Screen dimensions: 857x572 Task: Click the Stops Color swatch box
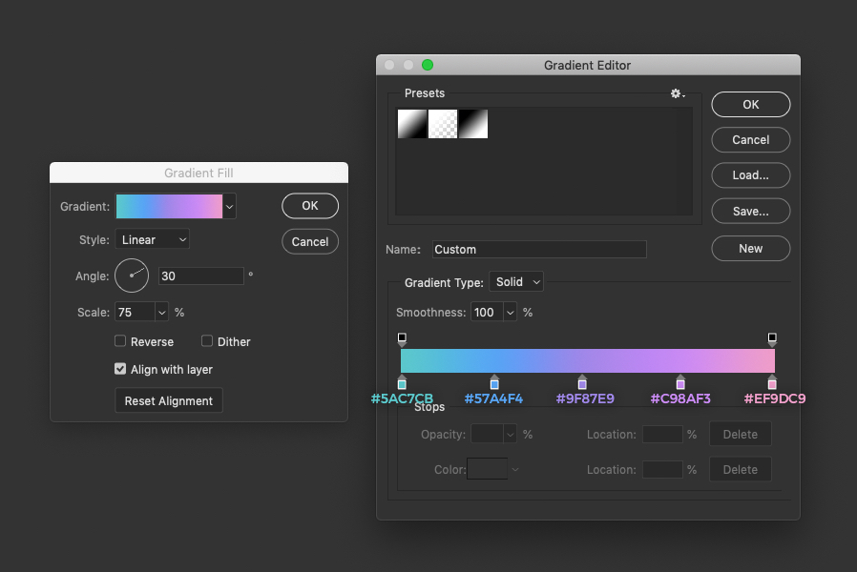click(488, 469)
